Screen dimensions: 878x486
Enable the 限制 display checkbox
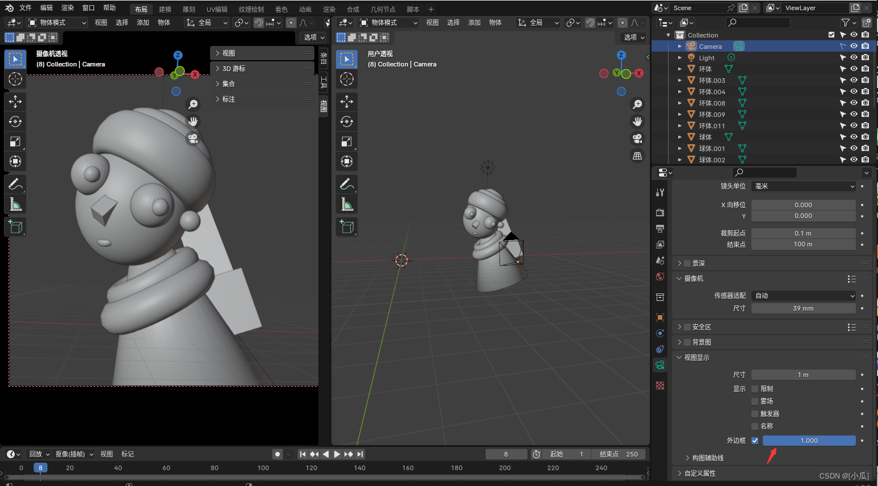coord(755,389)
